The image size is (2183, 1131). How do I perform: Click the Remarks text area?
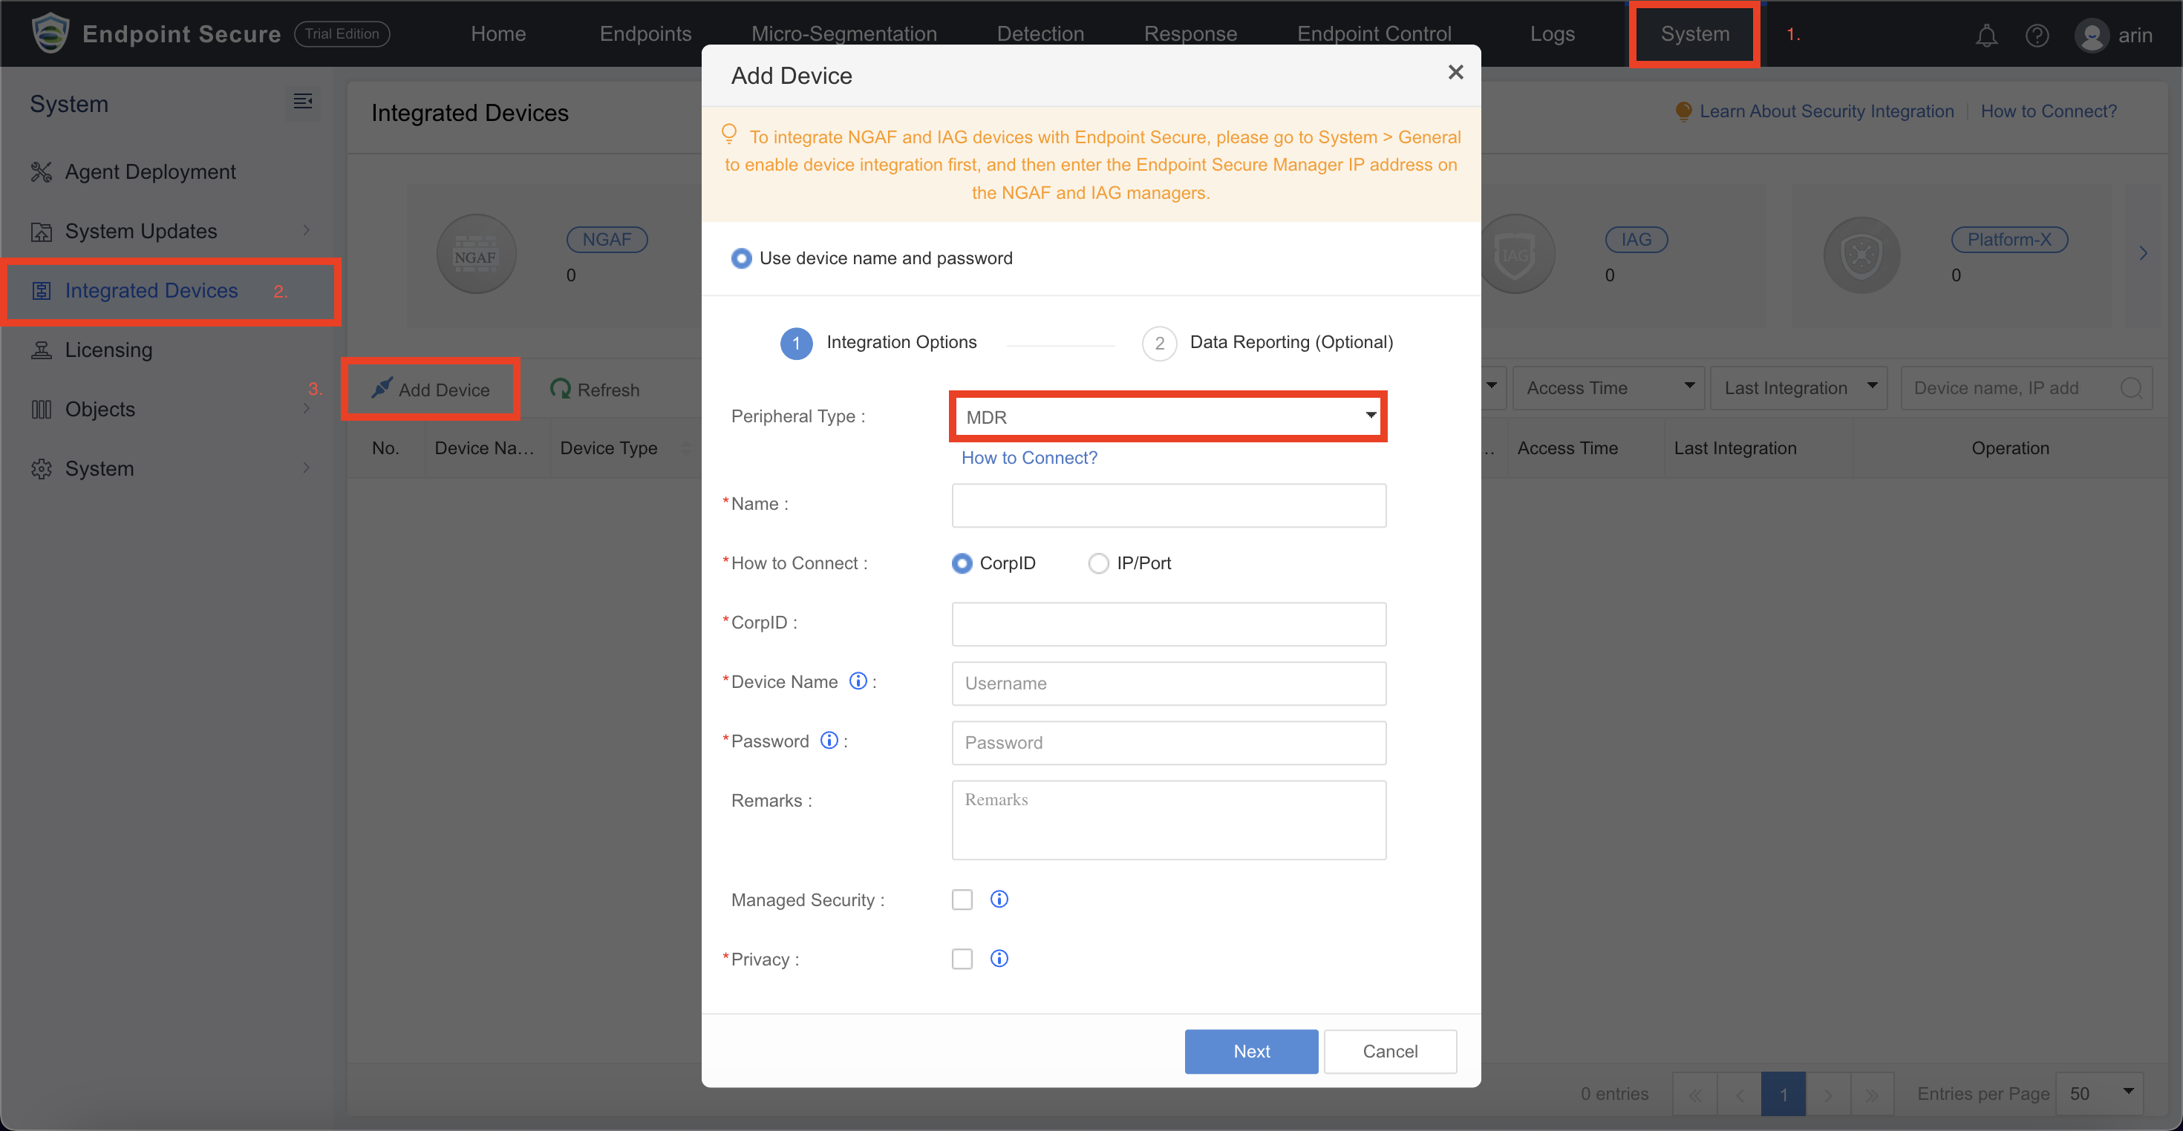pyautogui.click(x=1169, y=820)
